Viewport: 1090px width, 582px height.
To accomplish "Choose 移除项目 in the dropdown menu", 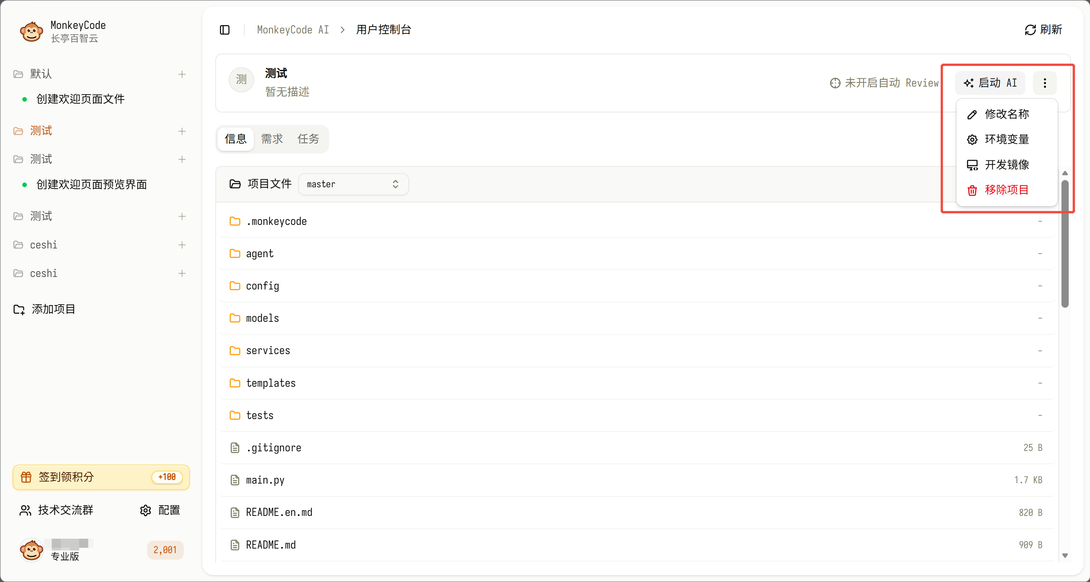I will click(1006, 190).
